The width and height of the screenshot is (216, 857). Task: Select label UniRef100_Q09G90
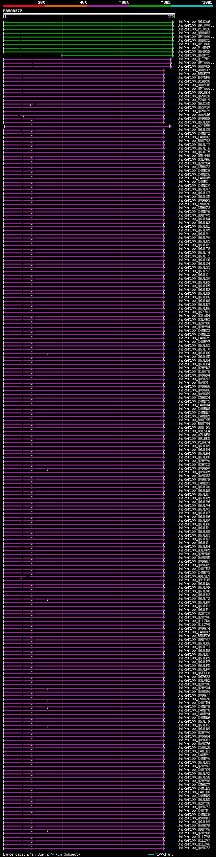(x=194, y=469)
